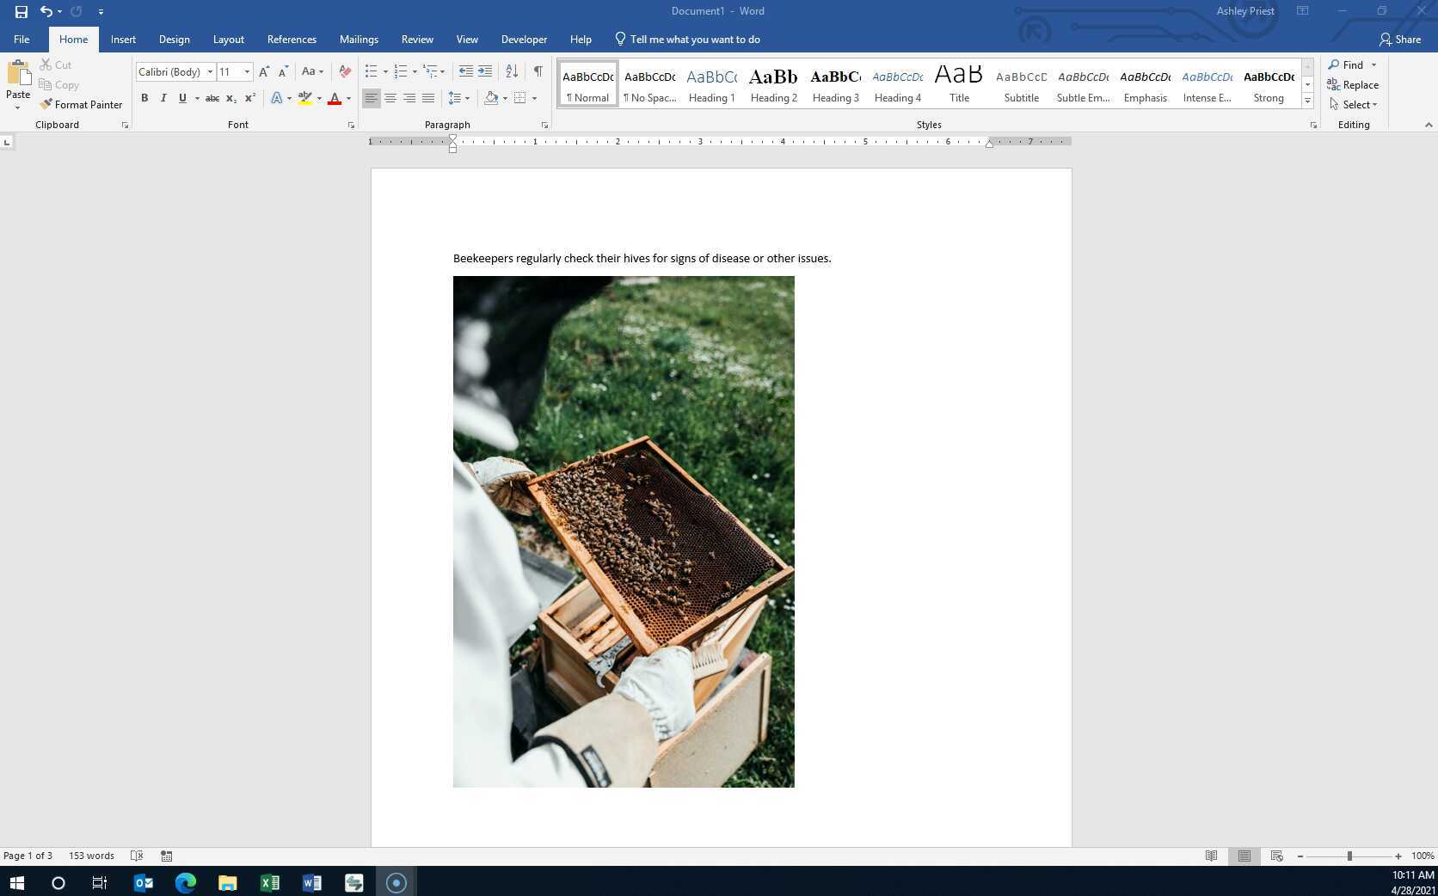Viewport: 1438px width, 896px height.
Task: Click the Sort icon in Paragraph group
Action: point(511,71)
